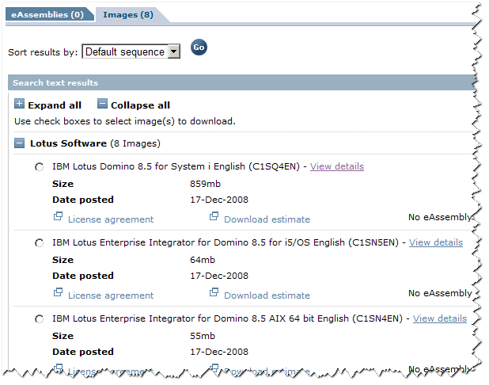This screenshot has width=489, height=385.
Task: Click No eAssembly text in the 64mb row
Action: 441,293
